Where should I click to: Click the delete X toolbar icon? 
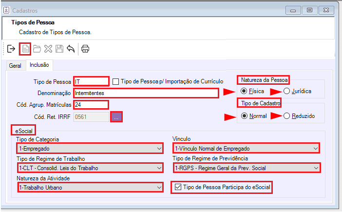click(48, 49)
